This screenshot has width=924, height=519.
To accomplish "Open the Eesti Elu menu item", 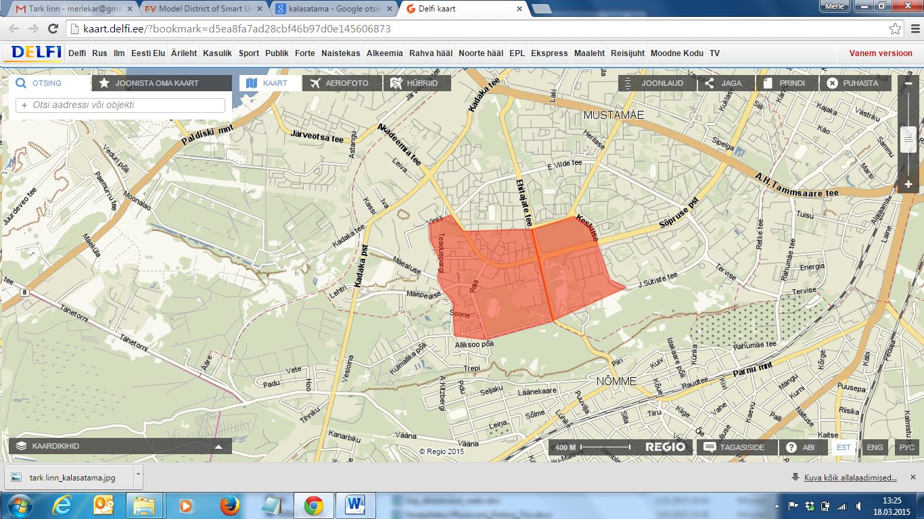I will [x=147, y=53].
